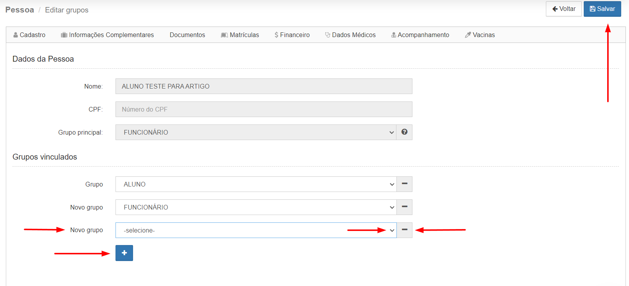
Task: Click the Grupos vinculados heading
Action: 44,157
